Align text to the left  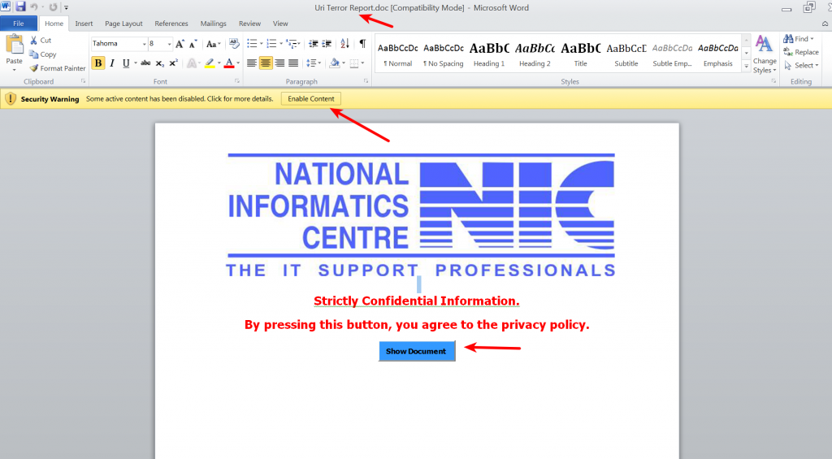pos(252,63)
